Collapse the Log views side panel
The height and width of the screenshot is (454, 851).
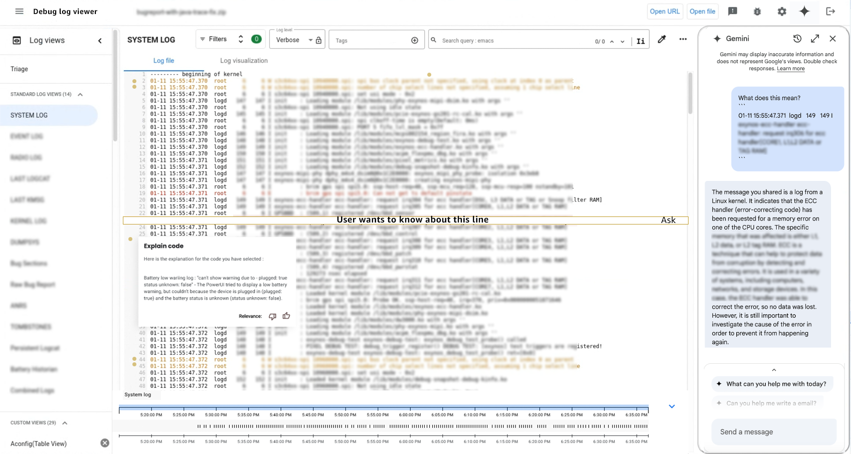(100, 41)
